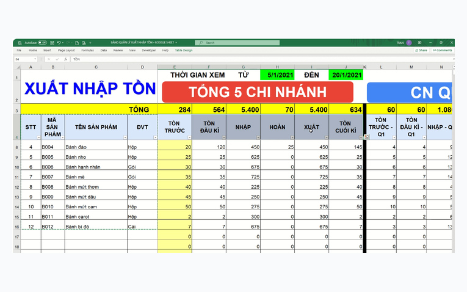Image resolution: width=467 pixels, height=292 pixels.
Task: Open the TỒN CUỐI KÌ filter dropdown
Action: click(x=361, y=137)
